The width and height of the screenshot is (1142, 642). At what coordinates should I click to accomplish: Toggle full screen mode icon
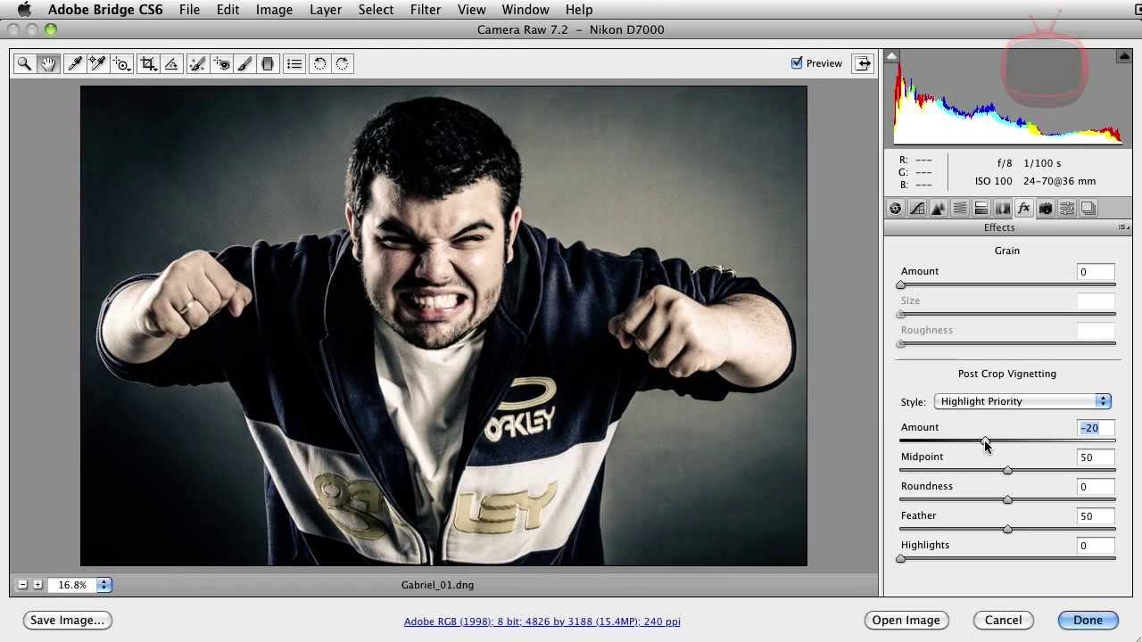pyautogui.click(x=863, y=63)
